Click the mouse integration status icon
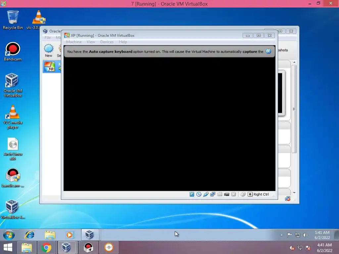Screen dimensions: 339x254 pos(243,194)
